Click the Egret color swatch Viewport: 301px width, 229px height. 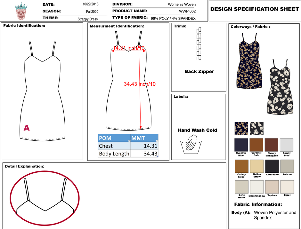[287, 187]
